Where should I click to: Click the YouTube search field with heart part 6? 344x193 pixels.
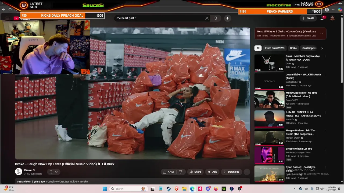tap(160, 18)
